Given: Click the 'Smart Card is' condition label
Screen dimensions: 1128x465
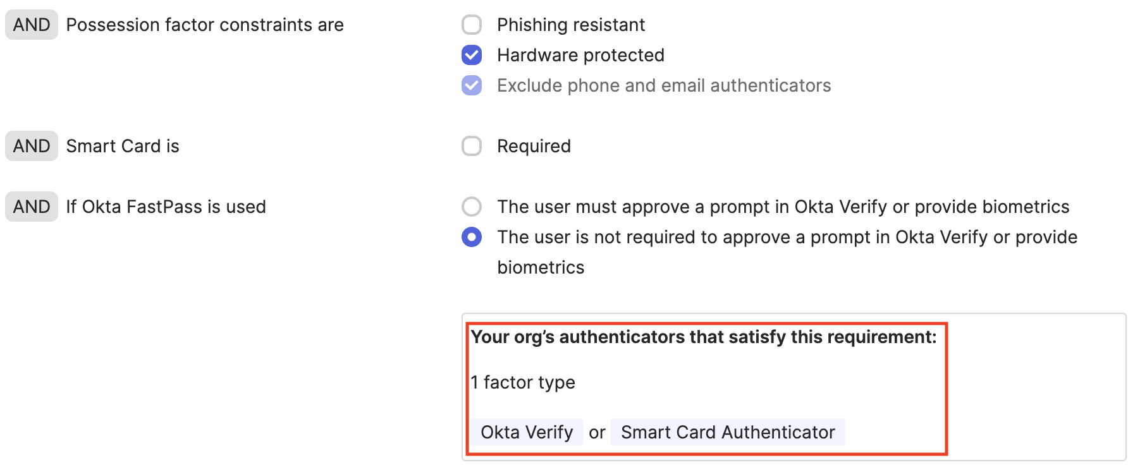Looking at the screenshot, I should (x=123, y=146).
